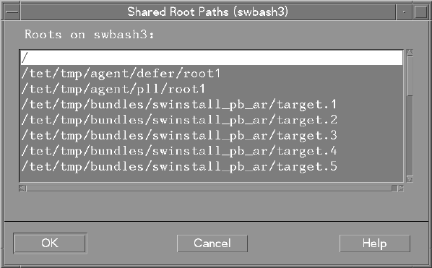Screen dimensions: 432x268
Task: Click the minimize dot button in title bar
Action: tap(404, 12)
